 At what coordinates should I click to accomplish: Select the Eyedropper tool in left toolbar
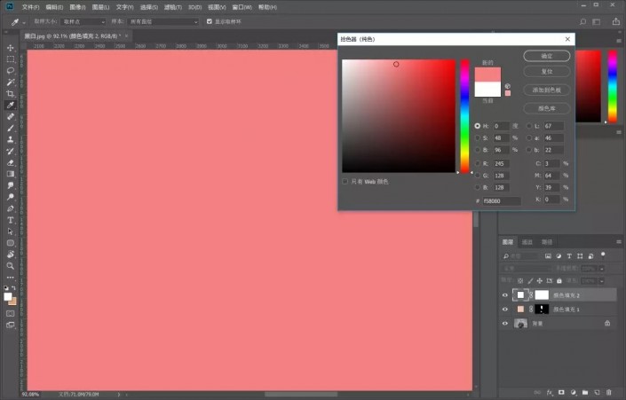pos(11,105)
